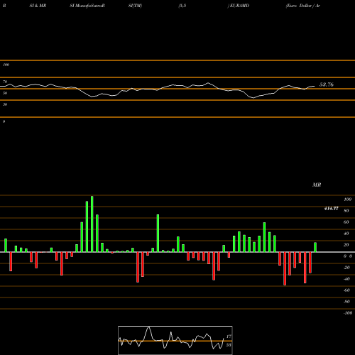
Task: Click the tallest green bar in MR histogram
Action: [92, 224]
